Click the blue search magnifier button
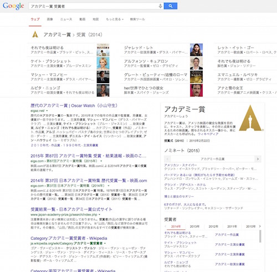277x272 pixels. (171, 6)
